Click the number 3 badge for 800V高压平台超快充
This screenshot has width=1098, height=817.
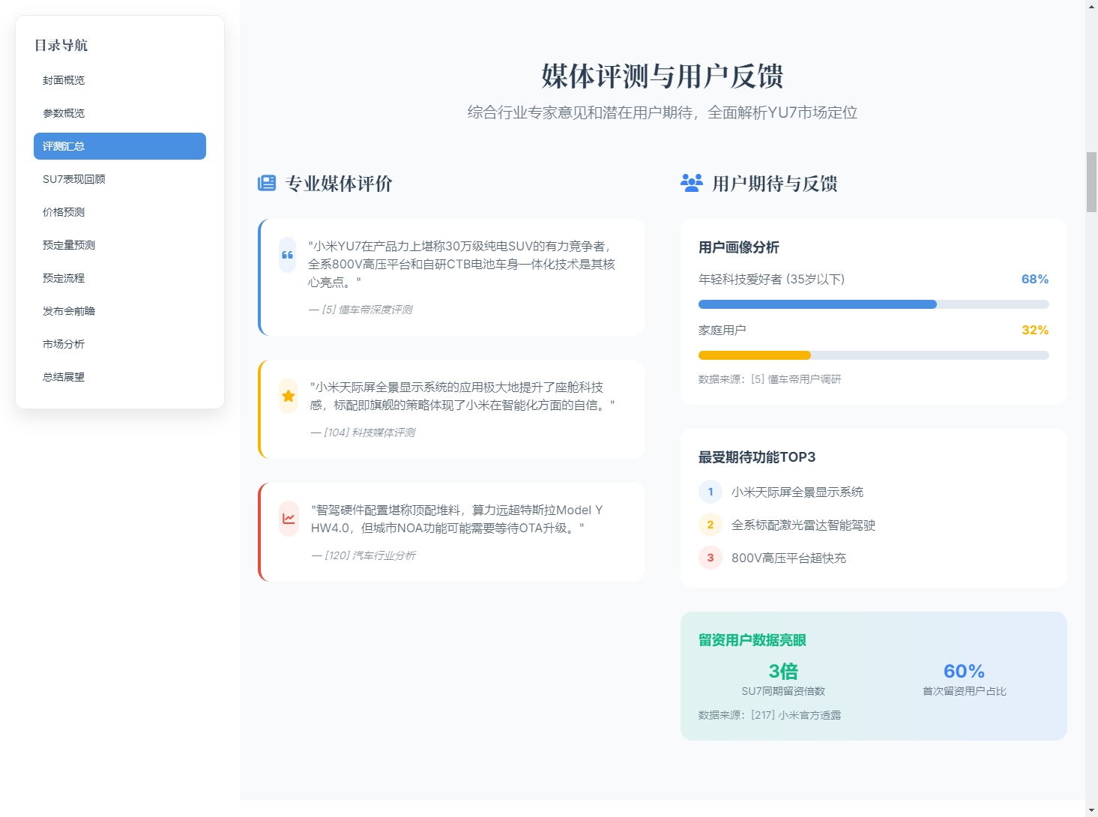711,558
